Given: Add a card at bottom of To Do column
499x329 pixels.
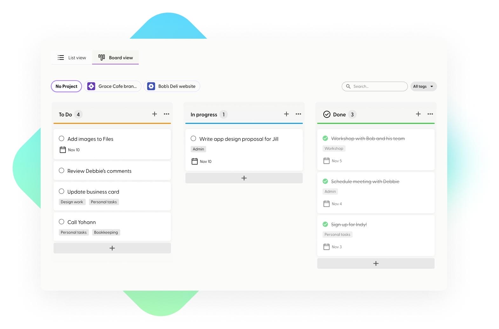Looking at the screenshot, I should 112,248.
